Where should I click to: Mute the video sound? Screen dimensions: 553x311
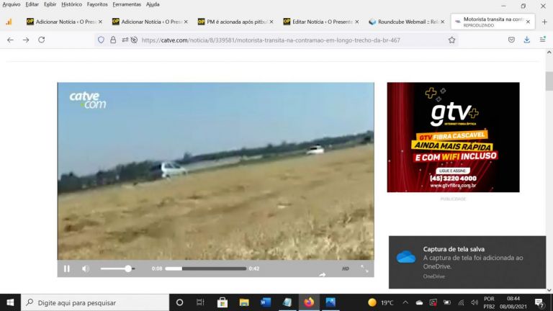pos(86,269)
